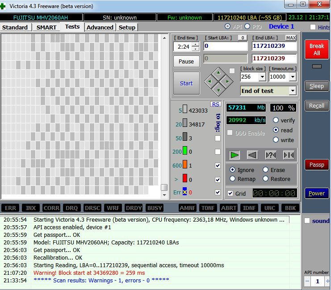
Task: Open the Advanced tab
Action: coord(100,27)
